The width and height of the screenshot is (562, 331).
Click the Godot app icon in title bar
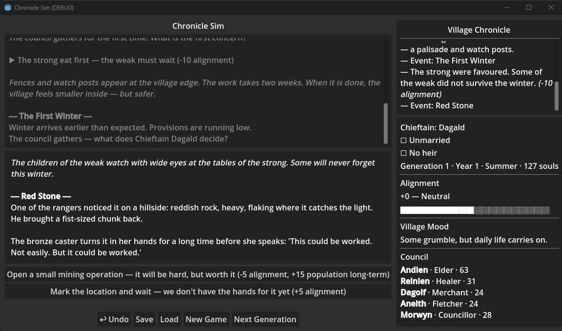tap(7, 7)
